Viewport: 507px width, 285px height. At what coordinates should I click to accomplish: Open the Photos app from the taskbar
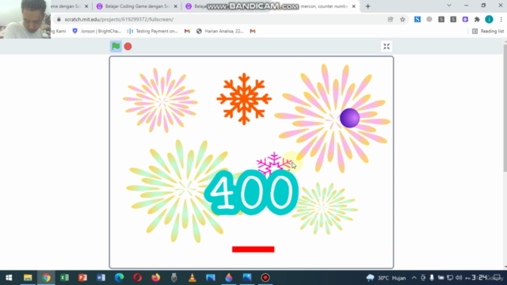(247, 278)
